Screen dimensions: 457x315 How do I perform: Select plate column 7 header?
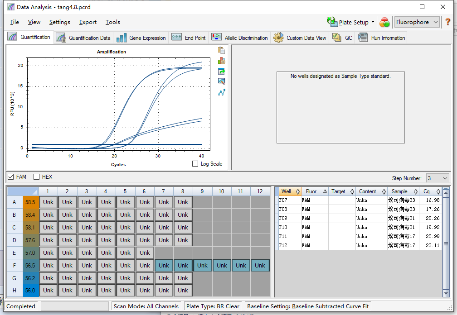pyautogui.click(x=164, y=191)
